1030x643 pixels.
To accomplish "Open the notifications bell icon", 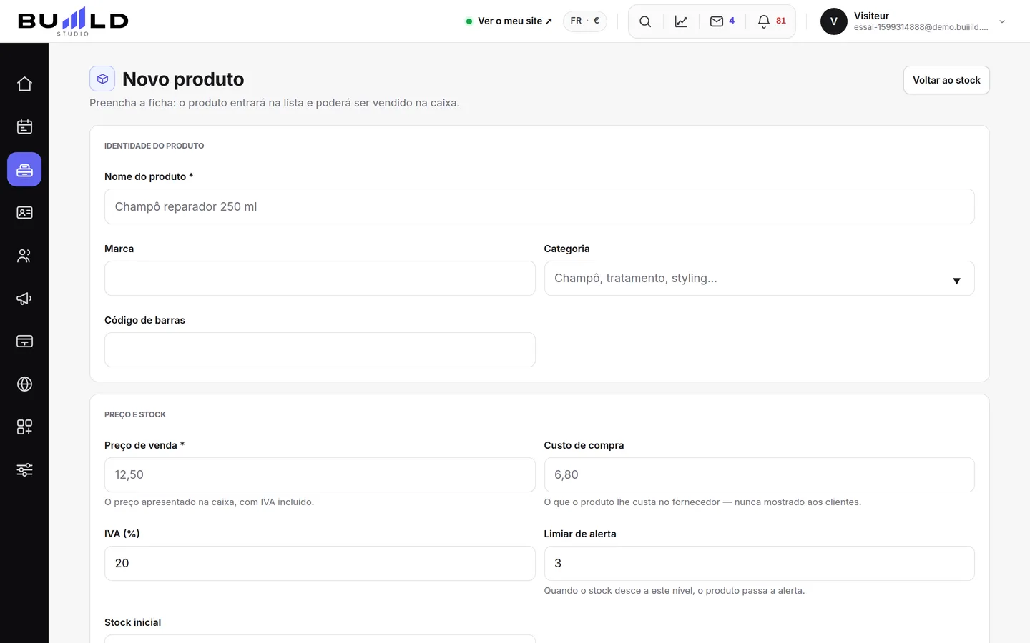I will tap(764, 21).
